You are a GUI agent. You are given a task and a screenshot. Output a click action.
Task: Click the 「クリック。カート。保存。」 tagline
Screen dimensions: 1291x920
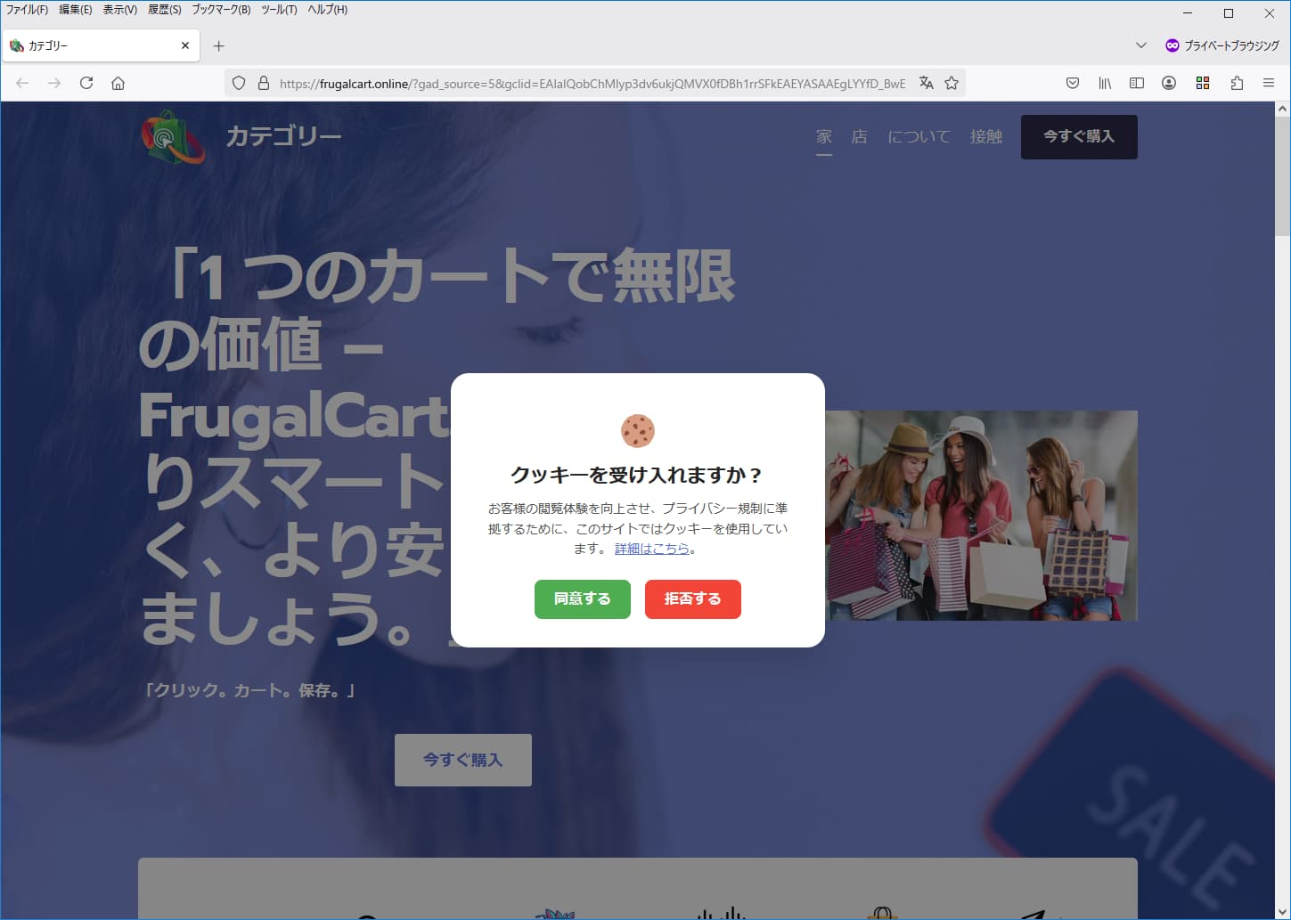(x=249, y=690)
